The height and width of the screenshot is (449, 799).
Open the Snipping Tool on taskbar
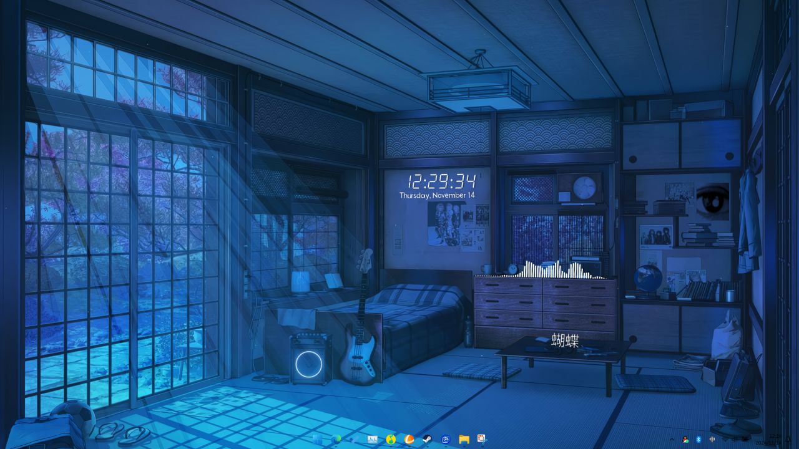point(482,440)
